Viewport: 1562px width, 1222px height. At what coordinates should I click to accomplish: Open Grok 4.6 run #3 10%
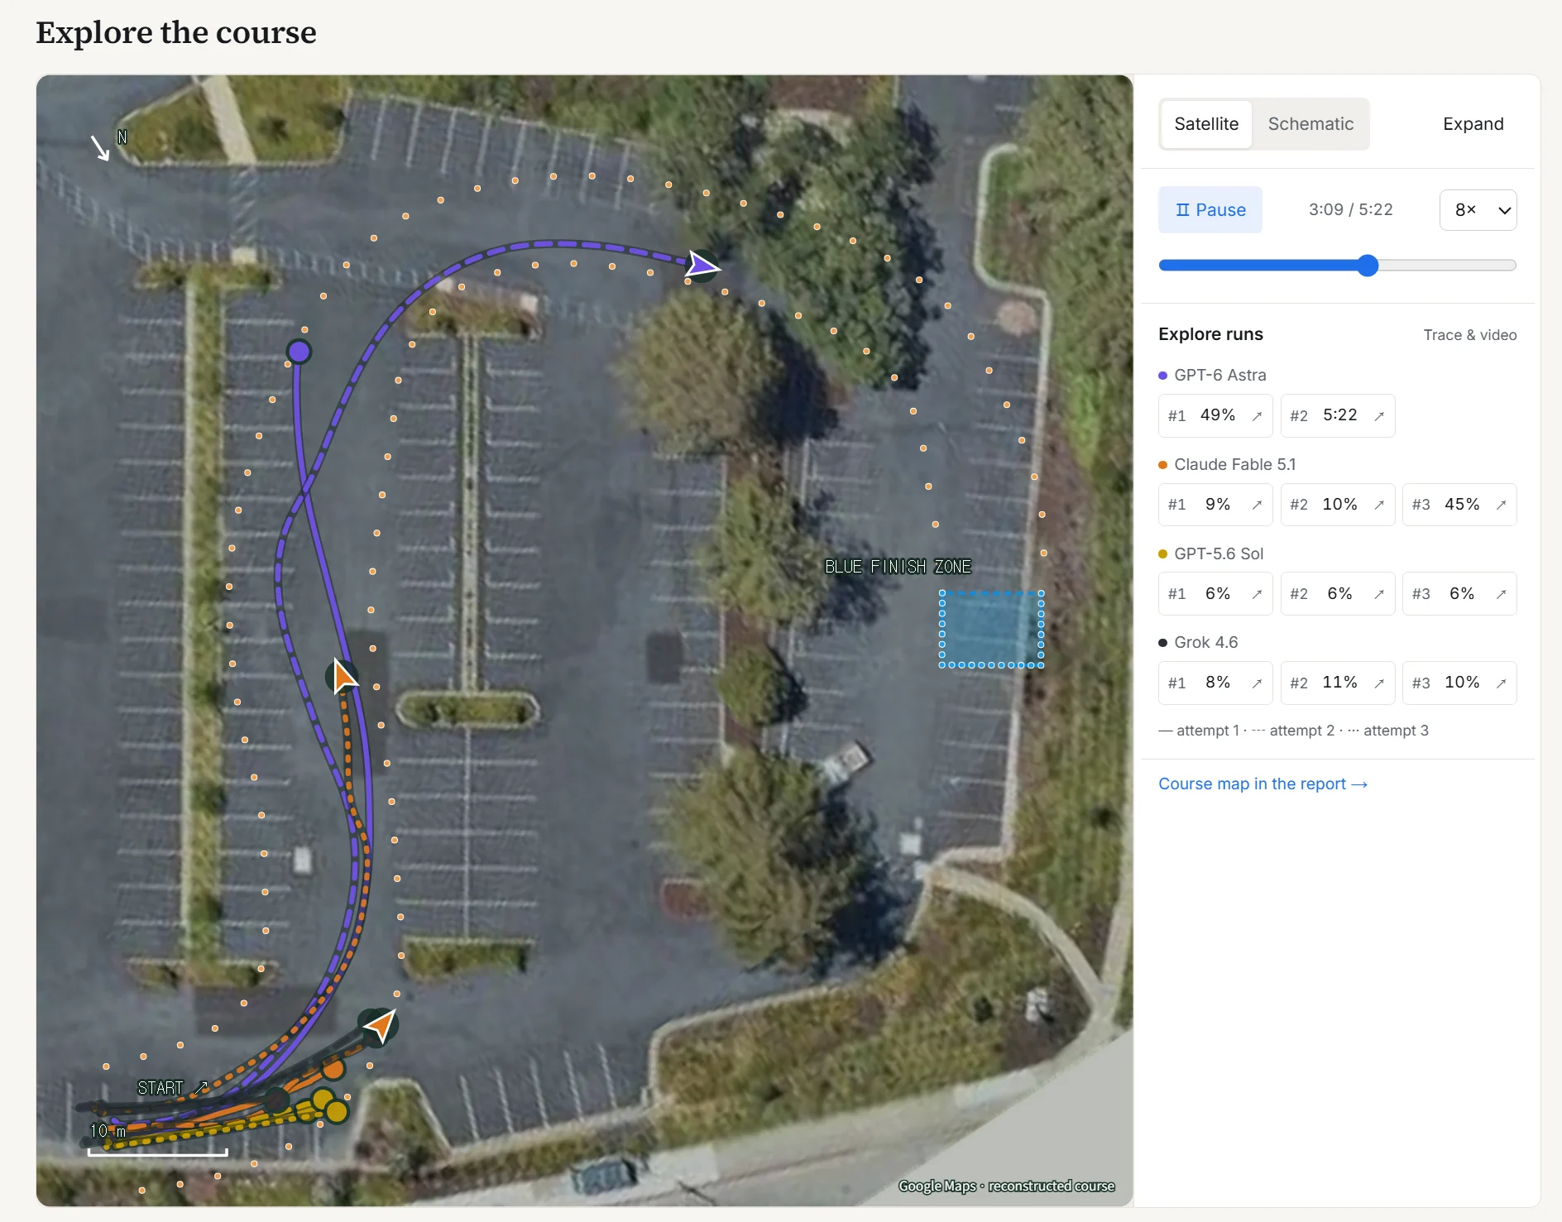click(x=1459, y=683)
